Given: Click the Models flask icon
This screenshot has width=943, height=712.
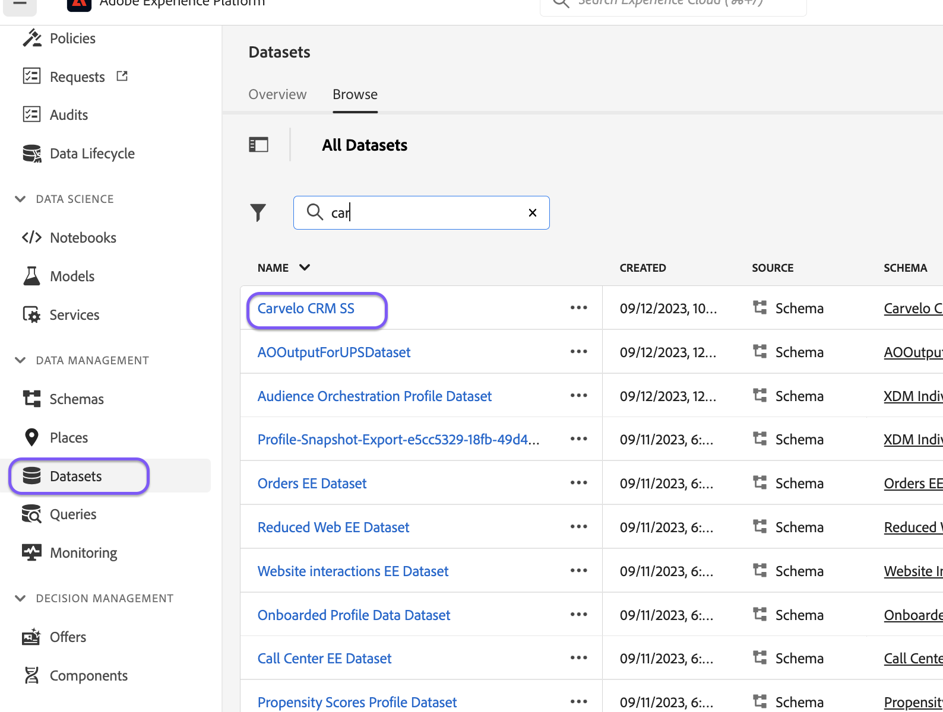Looking at the screenshot, I should tap(31, 276).
